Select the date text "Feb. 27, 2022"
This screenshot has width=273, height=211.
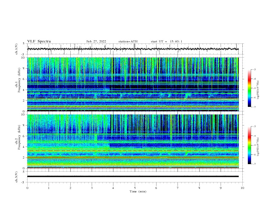(x=96, y=41)
